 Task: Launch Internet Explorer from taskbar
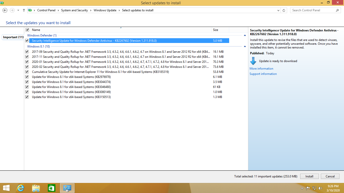pos(20,188)
